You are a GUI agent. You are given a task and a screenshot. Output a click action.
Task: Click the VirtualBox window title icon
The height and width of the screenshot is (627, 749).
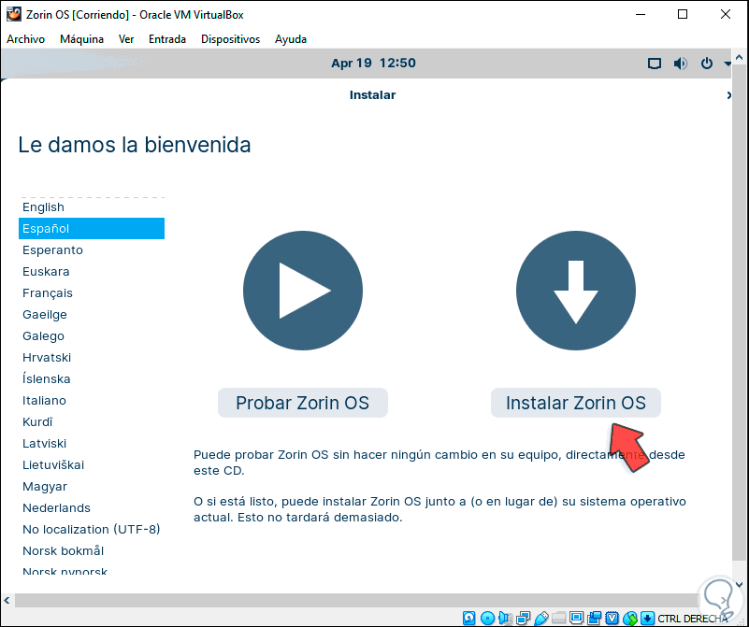[x=14, y=14]
